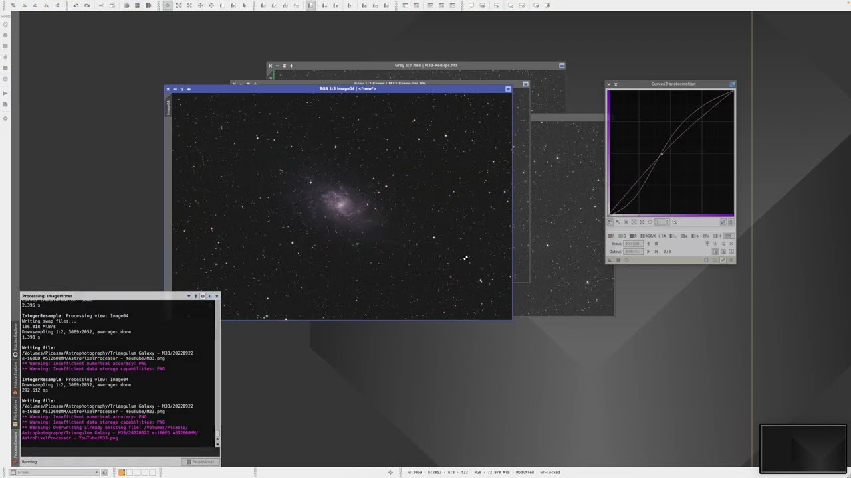The height and width of the screenshot is (478, 851).
Task: Go to last curve point beside Output
Action: click(x=656, y=252)
